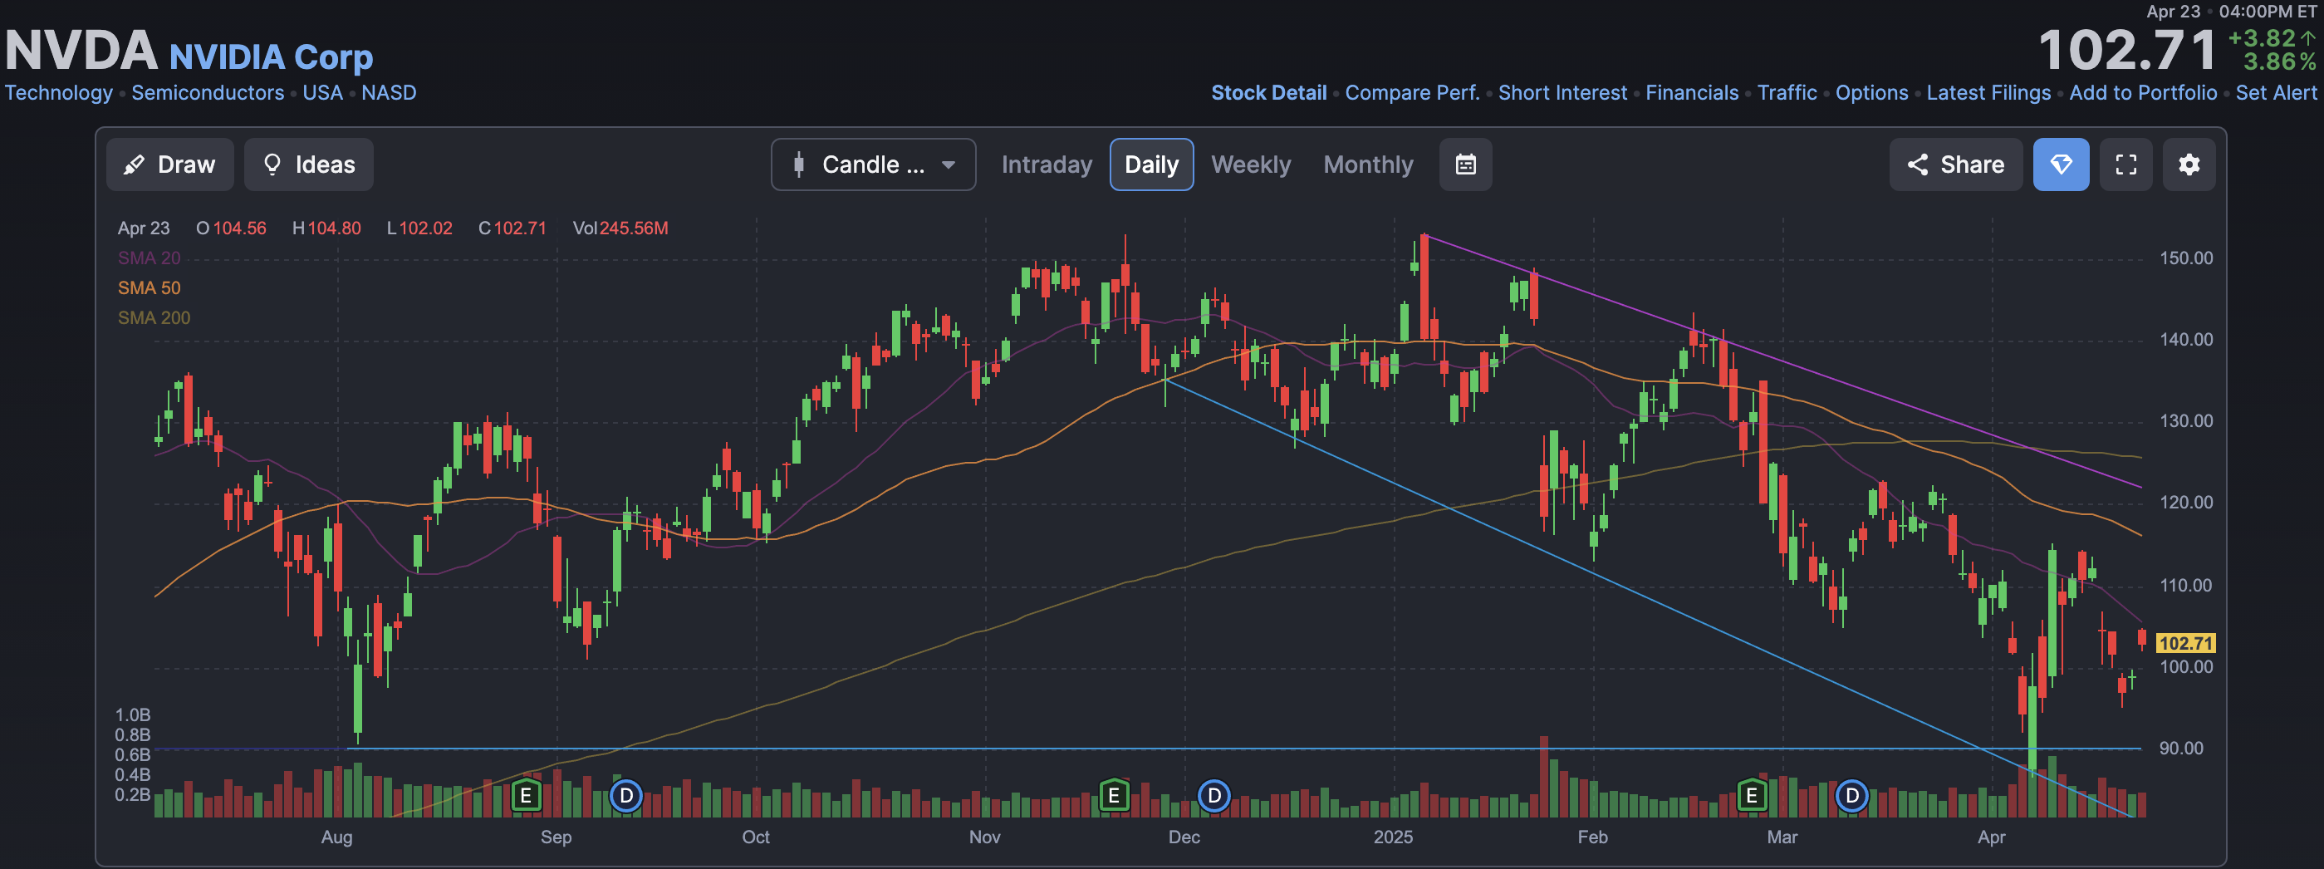Click the earnings E marker near Sep

pos(525,796)
